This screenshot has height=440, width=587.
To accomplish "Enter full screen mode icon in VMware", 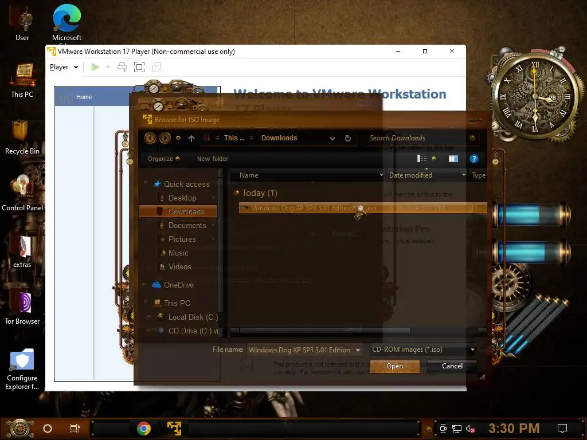I will click(139, 67).
